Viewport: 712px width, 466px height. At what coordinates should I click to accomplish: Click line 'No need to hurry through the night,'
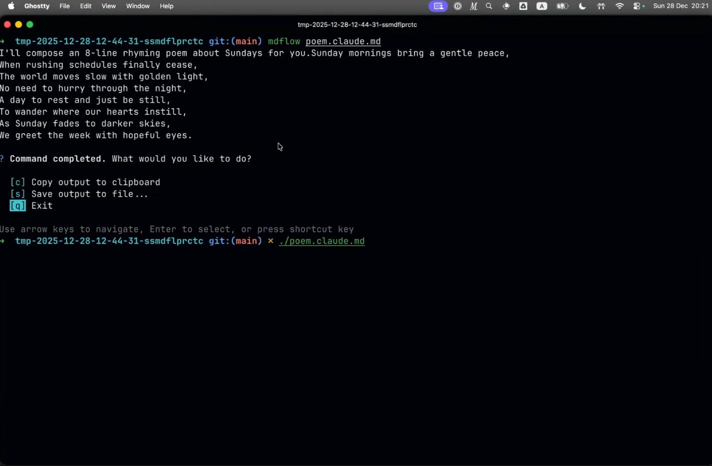pyautogui.click(x=93, y=88)
